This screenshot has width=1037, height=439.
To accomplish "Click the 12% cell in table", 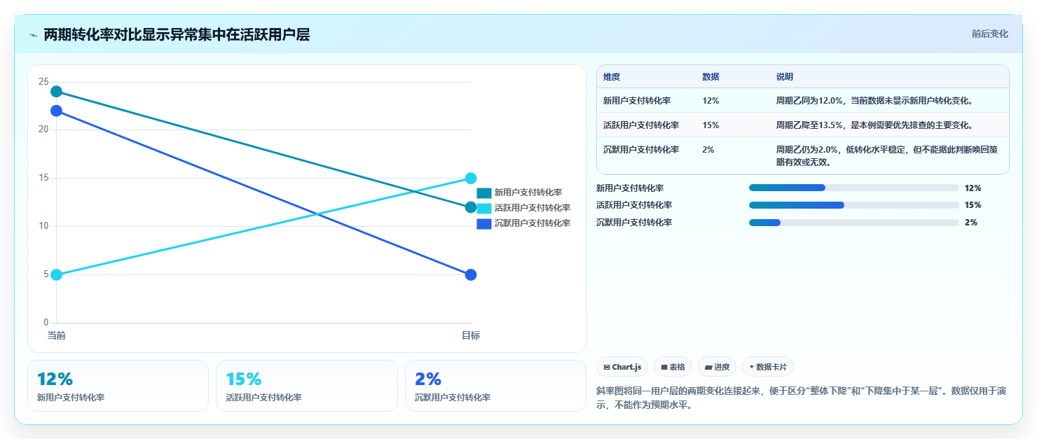I will 710,101.
